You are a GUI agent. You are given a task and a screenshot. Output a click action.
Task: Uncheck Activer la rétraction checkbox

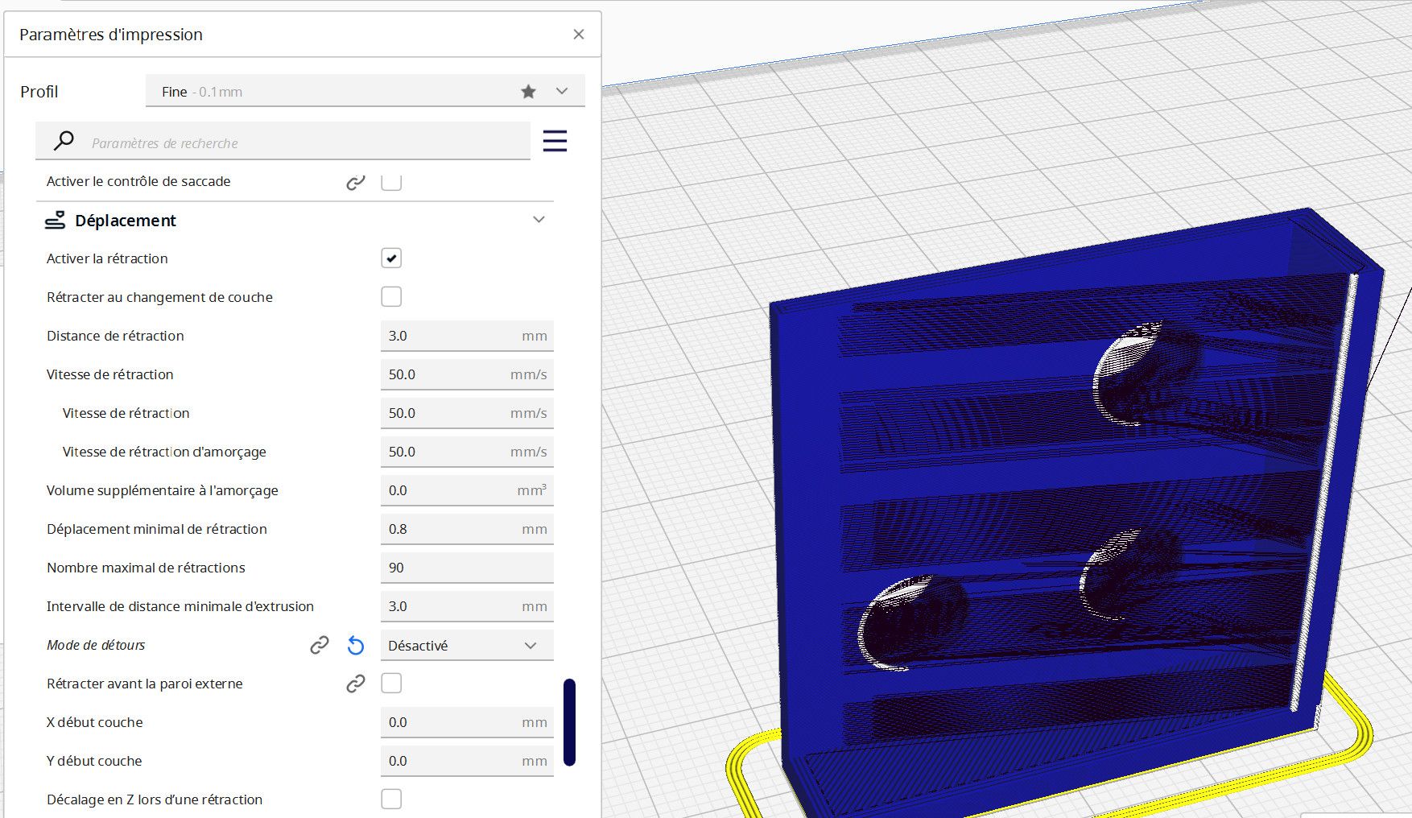(x=391, y=258)
